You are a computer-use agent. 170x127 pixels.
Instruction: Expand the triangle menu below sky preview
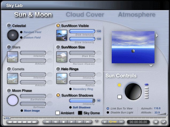click(151, 65)
